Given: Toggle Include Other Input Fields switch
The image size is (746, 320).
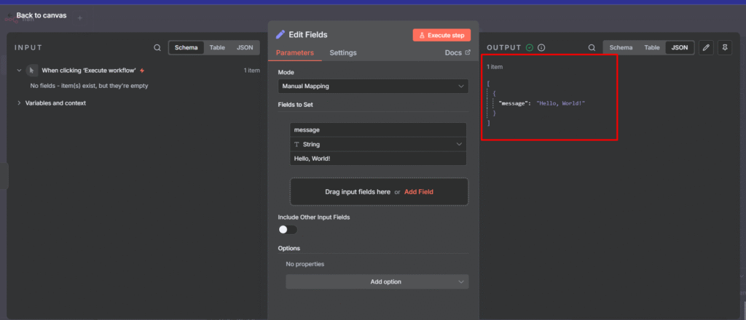Looking at the screenshot, I should [x=288, y=229].
